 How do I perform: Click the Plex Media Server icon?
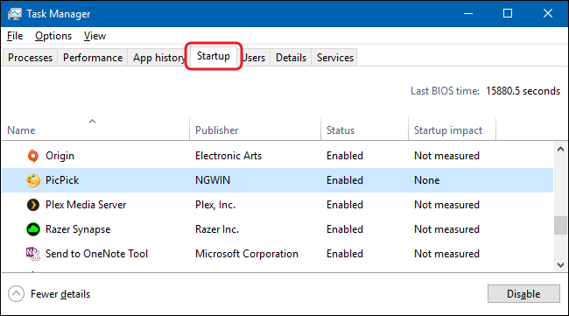(x=33, y=205)
